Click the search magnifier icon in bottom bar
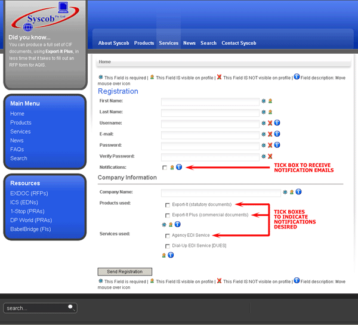 70,307
